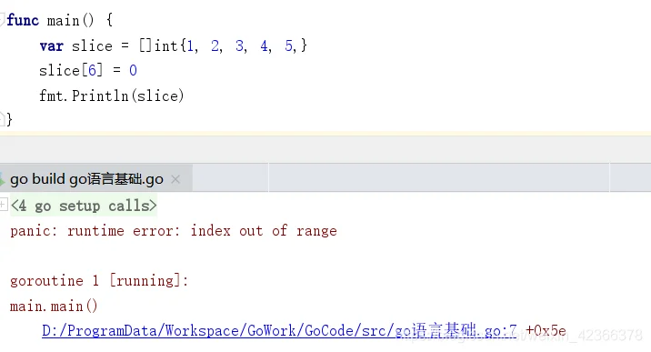Click the goroutine 1 [running] line
Viewport: 651px width, 352px height.
tap(99, 281)
